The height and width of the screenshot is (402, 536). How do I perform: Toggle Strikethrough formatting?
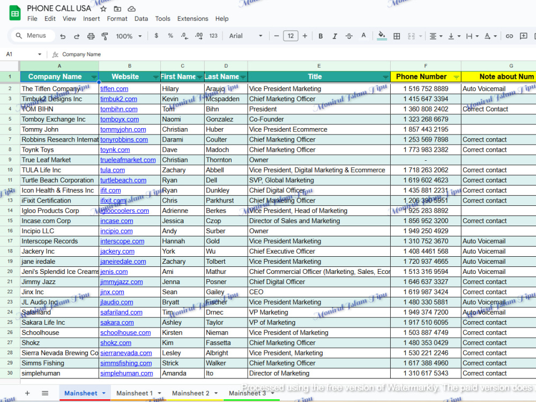click(x=349, y=36)
